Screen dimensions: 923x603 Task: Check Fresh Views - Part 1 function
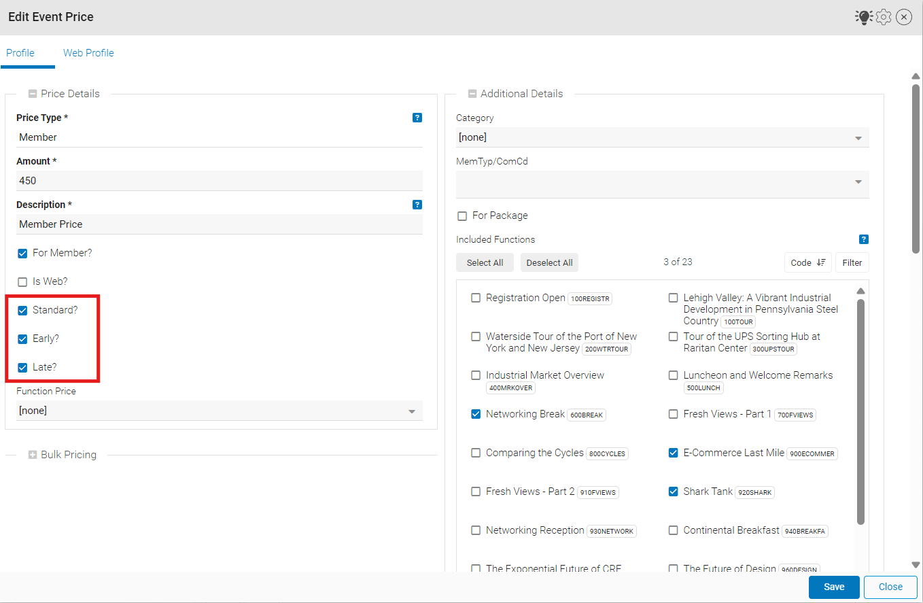673,414
